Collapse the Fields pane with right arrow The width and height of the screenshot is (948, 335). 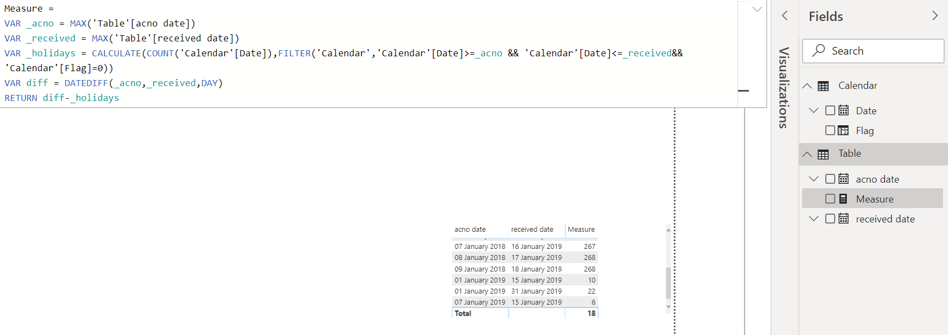coord(935,15)
